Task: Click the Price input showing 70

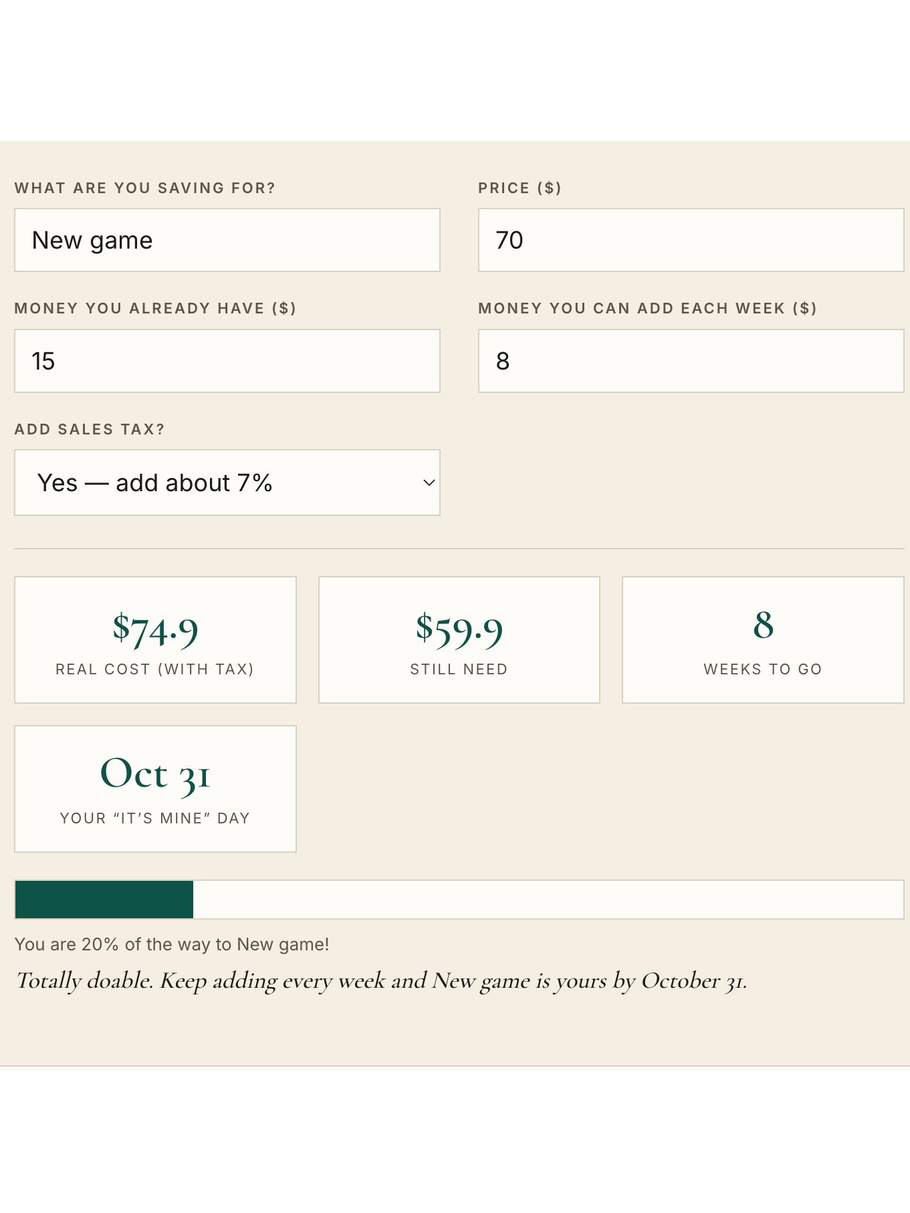Action: click(691, 240)
